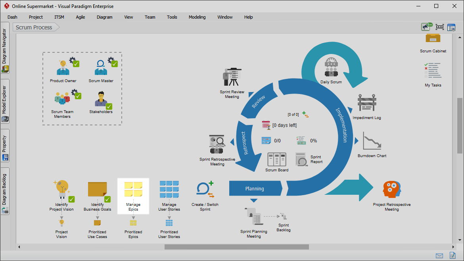The height and width of the screenshot is (261, 464).
Task: Open the mail icon in status bar
Action: pyautogui.click(x=439, y=256)
